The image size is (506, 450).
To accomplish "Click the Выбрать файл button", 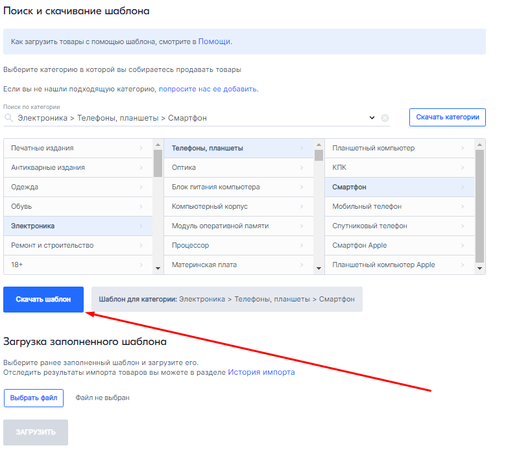I will pyautogui.click(x=34, y=398).
